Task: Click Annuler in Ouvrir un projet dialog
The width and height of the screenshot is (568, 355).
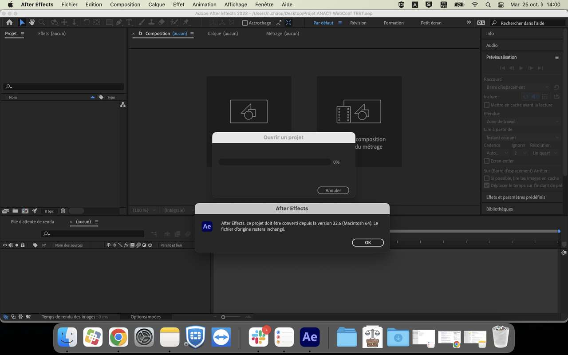Action: click(333, 190)
